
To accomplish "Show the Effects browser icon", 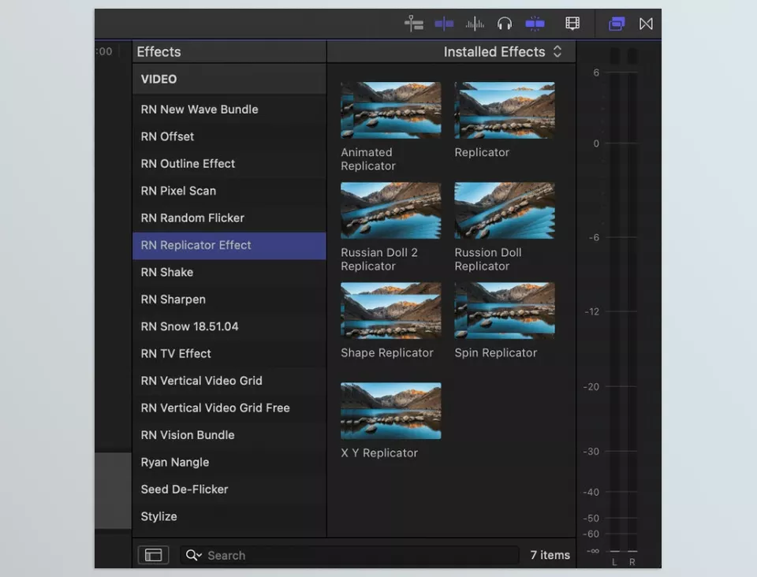I will [x=617, y=23].
